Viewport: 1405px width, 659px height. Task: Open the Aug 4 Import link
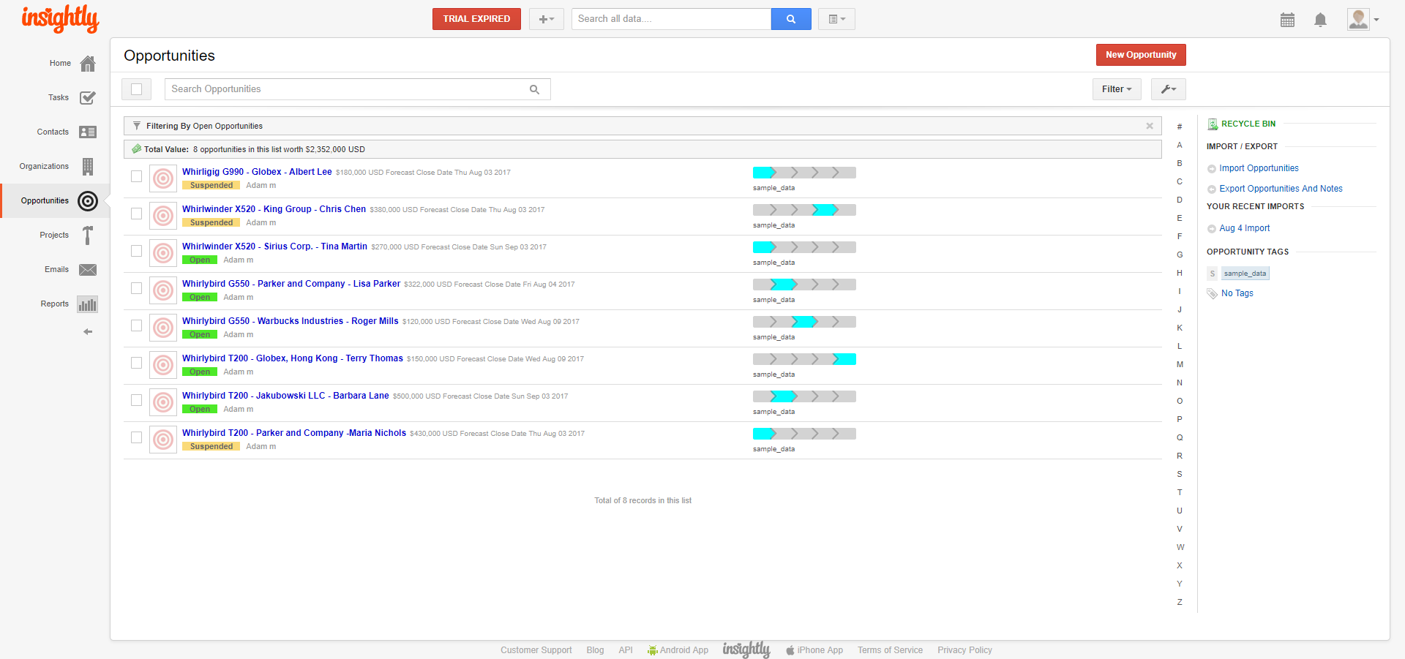point(1245,228)
